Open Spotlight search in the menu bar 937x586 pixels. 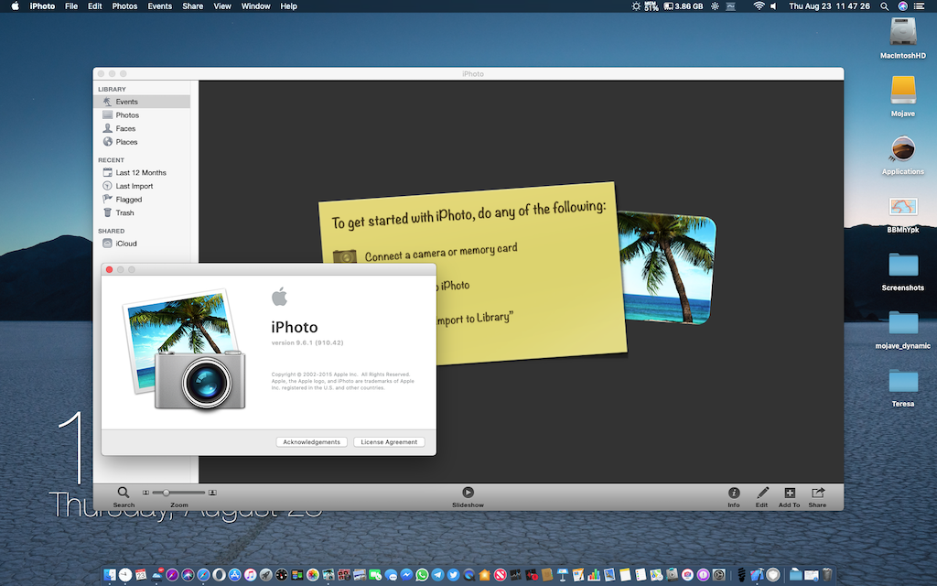(x=885, y=6)
